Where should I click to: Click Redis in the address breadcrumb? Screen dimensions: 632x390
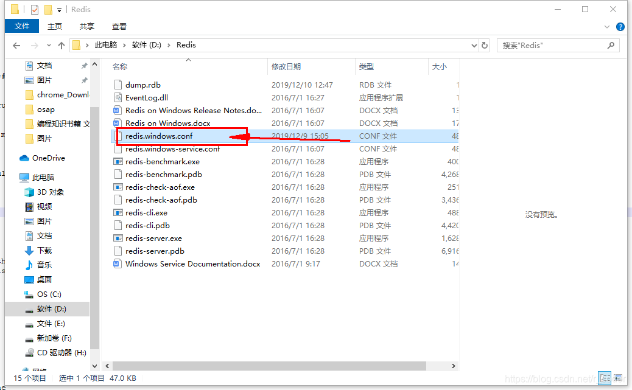point(186,45)
